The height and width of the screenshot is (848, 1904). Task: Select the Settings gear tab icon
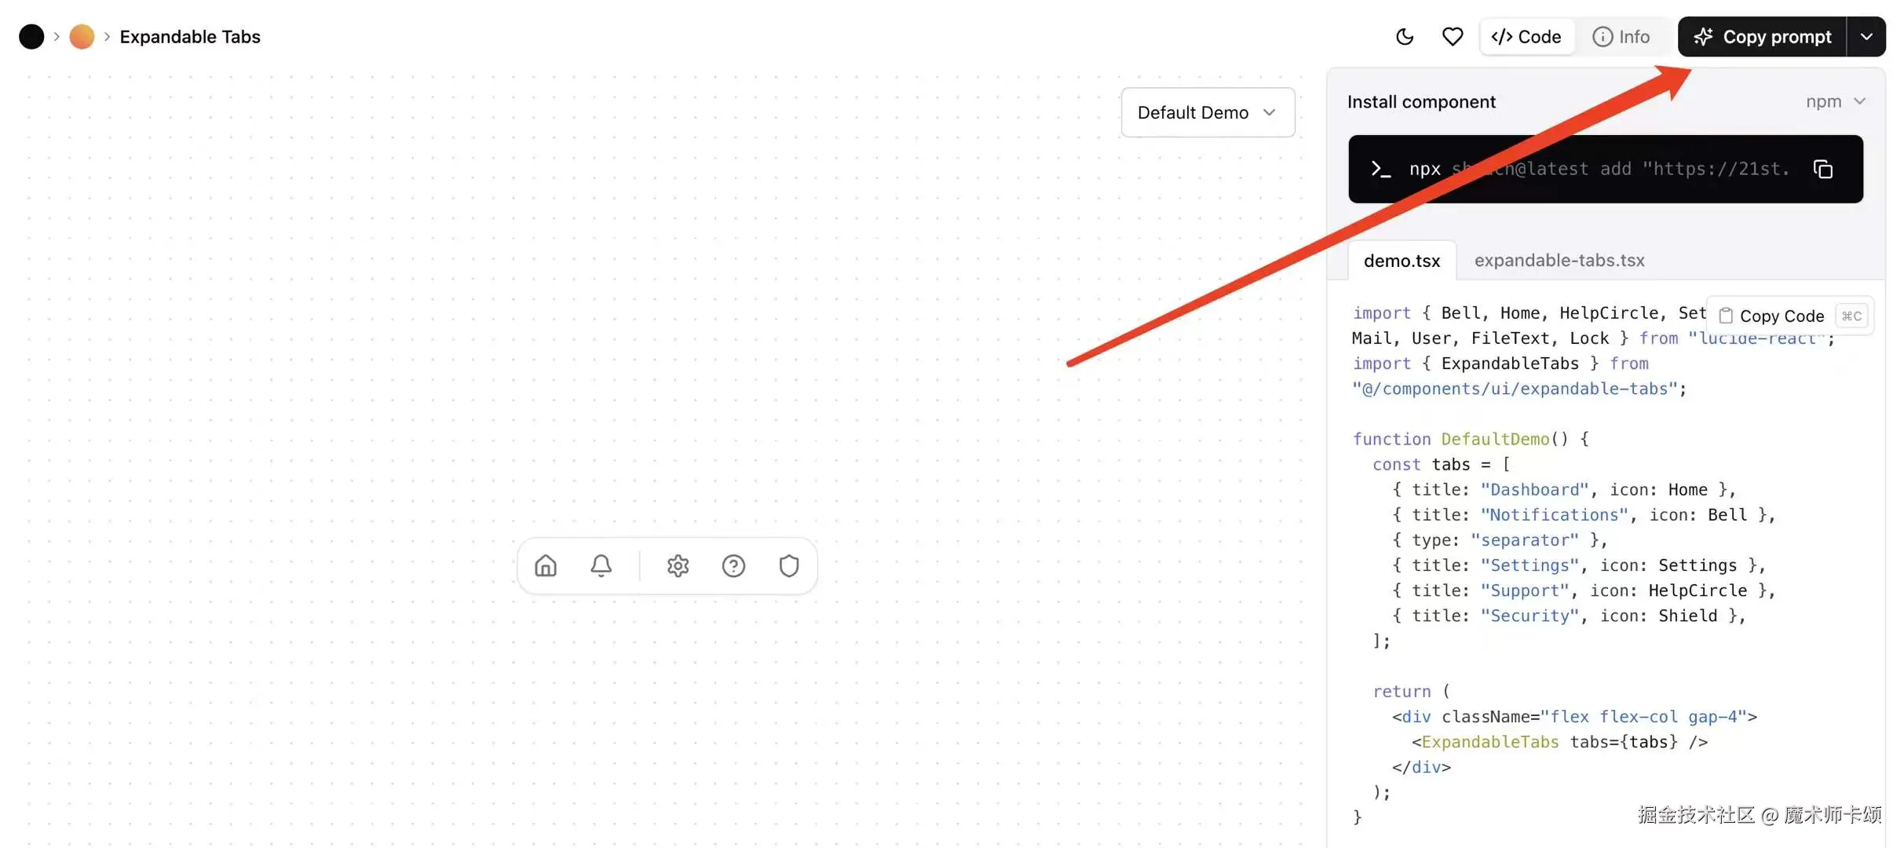678,565
